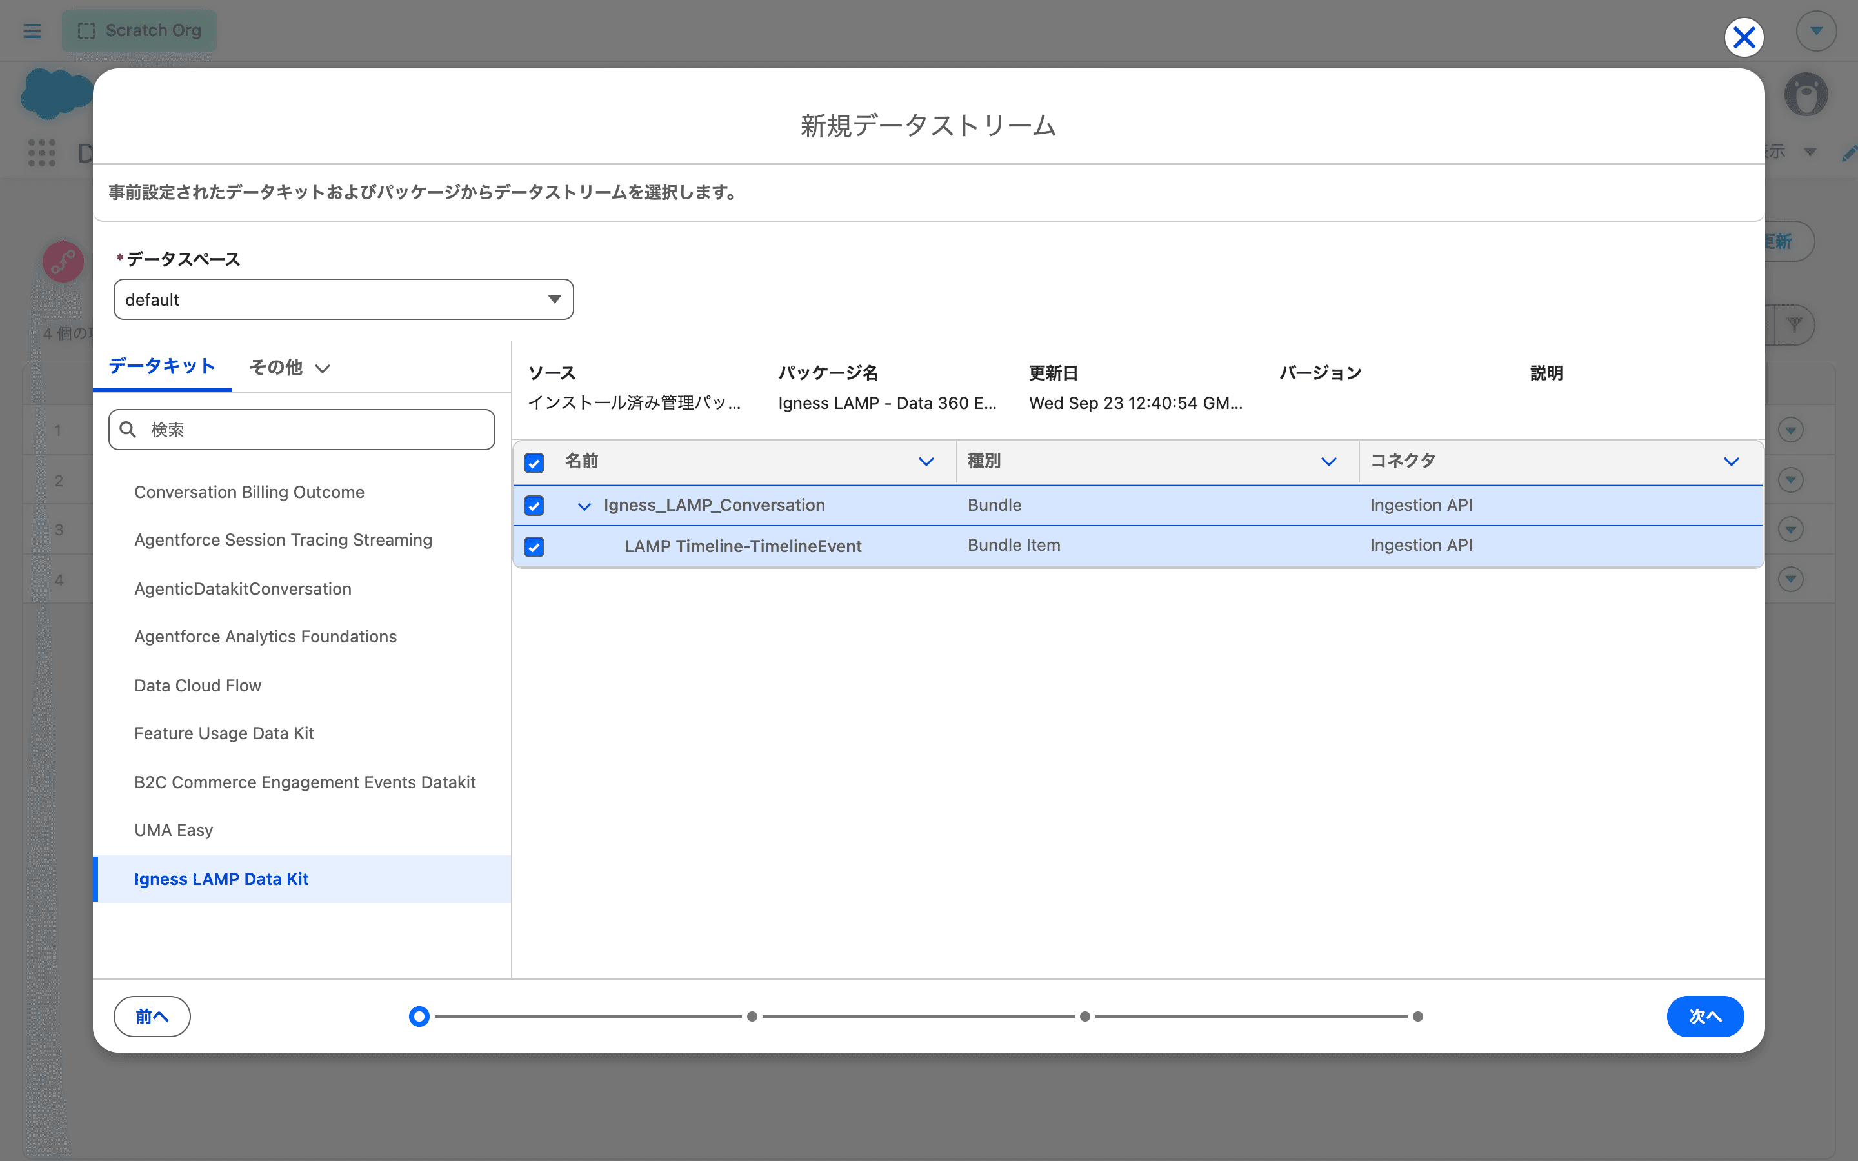
Task: Click Igness_LAMP_Conversation name text
Action: coord(715,505)
